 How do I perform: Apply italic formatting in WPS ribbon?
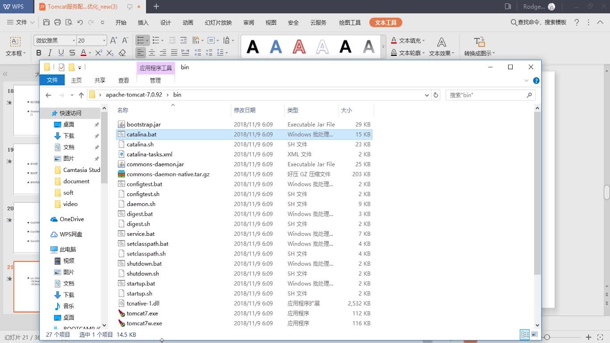(x=50, y=53)
